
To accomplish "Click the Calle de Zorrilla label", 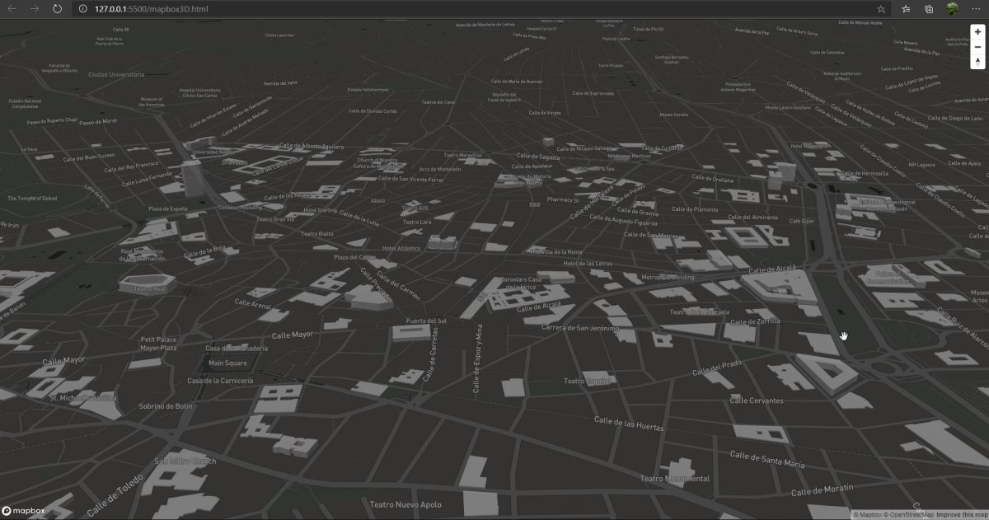I will click(755, 321).
